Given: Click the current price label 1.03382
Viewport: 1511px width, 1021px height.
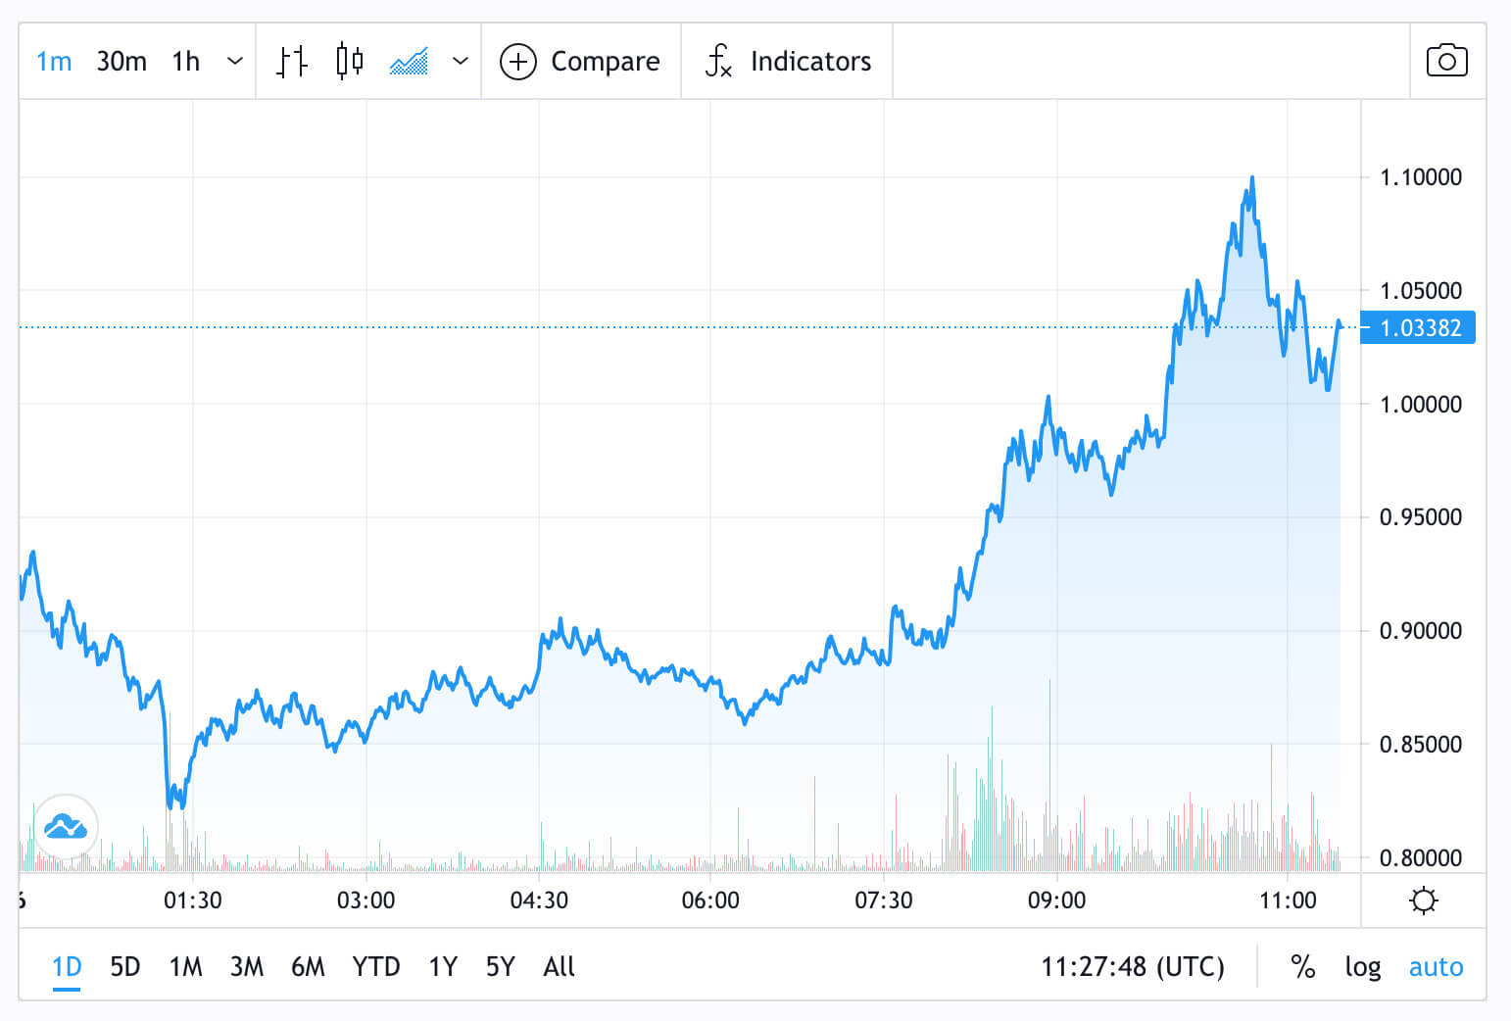Looking at the screenshot, I should [x=1417, y=327].
